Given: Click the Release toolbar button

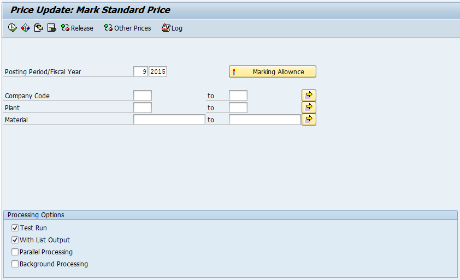Looking at the screenshot, I should click(77, 28).
